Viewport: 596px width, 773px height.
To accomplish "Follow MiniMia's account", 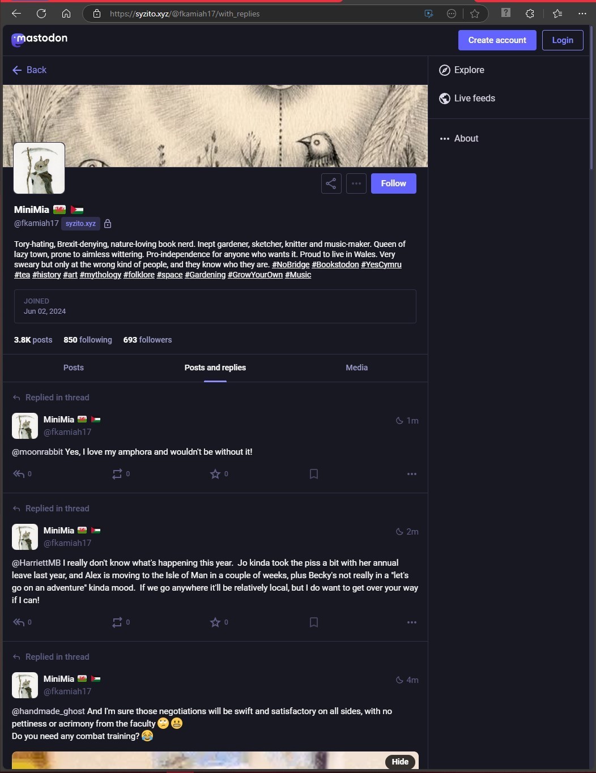I will [394, 183].
